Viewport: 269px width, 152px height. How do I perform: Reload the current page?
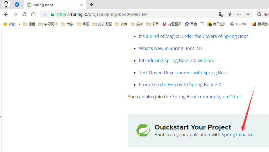point(24,14)
